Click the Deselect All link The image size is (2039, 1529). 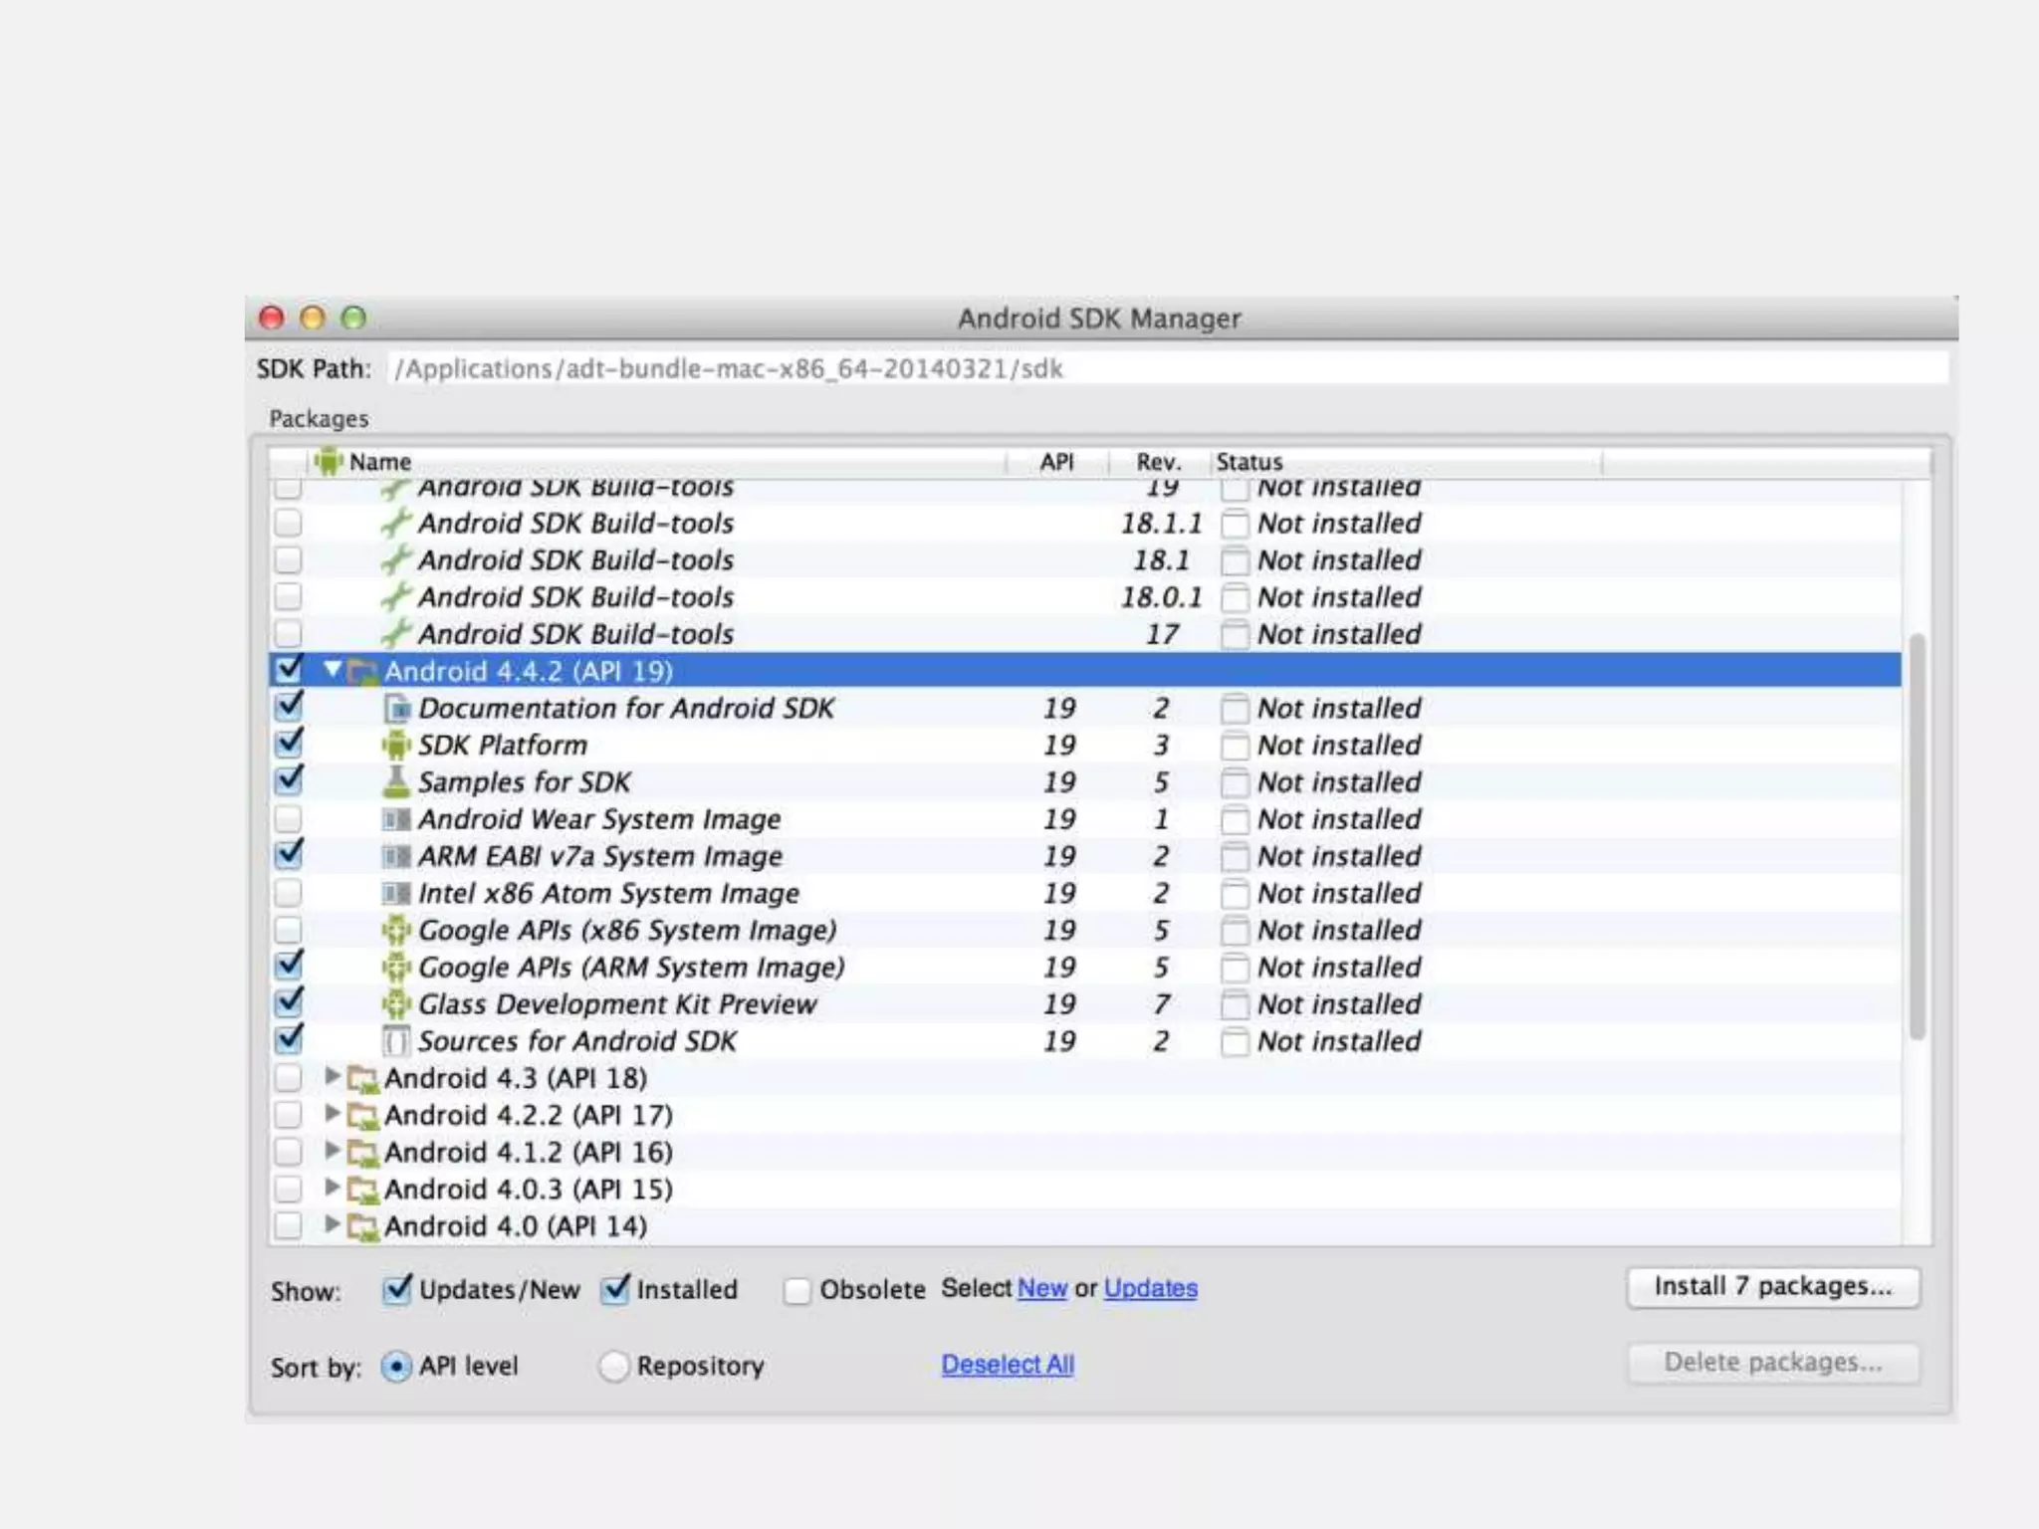1008,1365
